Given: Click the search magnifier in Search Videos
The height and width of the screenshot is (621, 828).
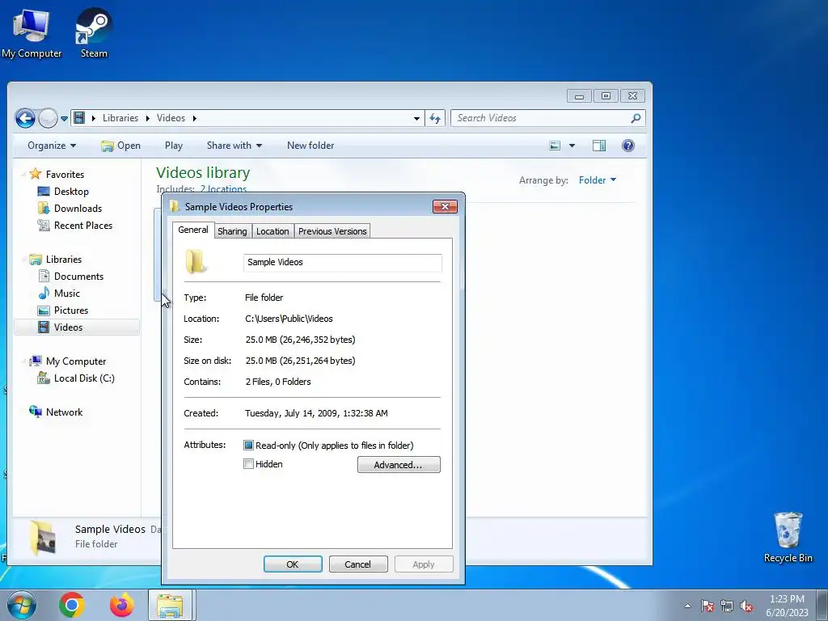Looking at the screenshot, I should pyautogui.click(x=636, y=118).
